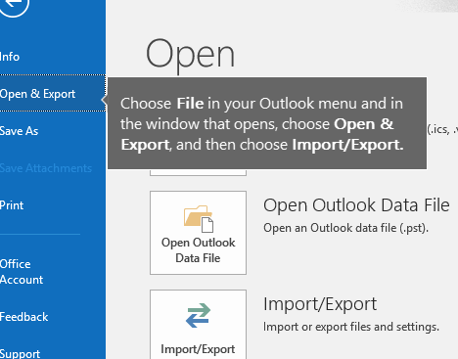Click the green and blue arrows icon
Viewport: 458px width, 359px height.
(x=198, y=315)
